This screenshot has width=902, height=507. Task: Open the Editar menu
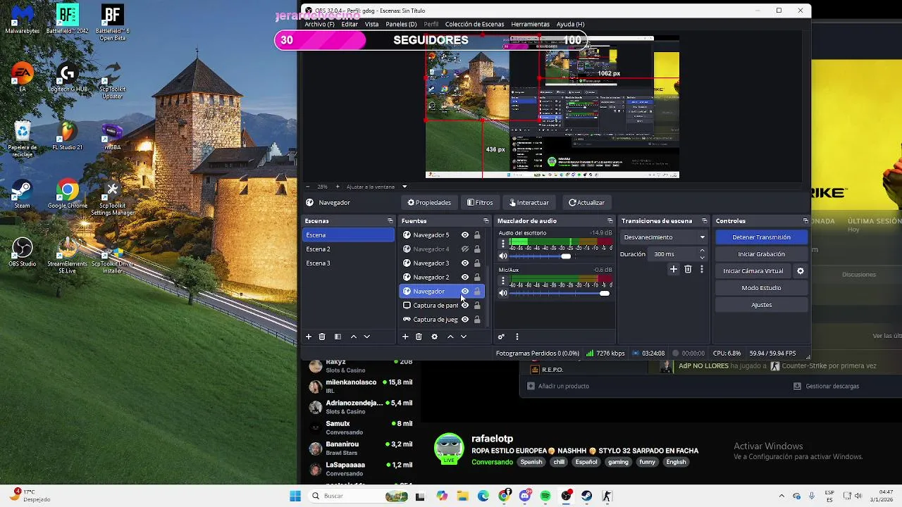(x=350, y=24)
